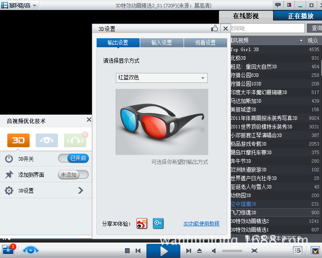Skip to next video track
This screenshot has height=258, width=322.
(x=189, y=251)
